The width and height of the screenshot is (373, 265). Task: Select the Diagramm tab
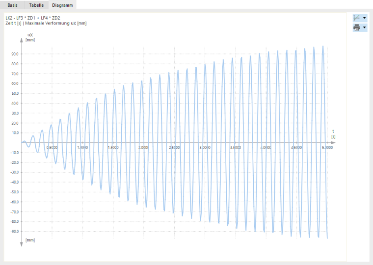click(x=62, y=5)
